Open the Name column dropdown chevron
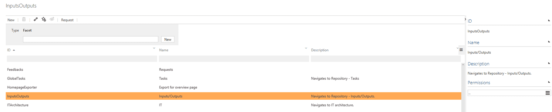The width and height of the screenshot is (552, 112). point(306,48)
